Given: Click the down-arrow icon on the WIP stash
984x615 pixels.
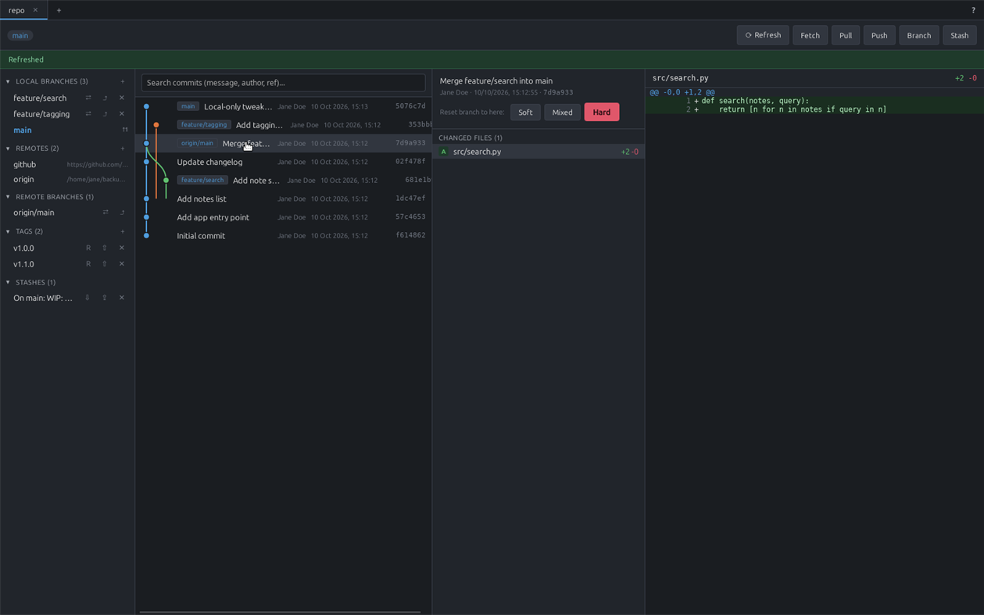Looking at the screenshot, I should pyautogui.click(x=88, y=298).
